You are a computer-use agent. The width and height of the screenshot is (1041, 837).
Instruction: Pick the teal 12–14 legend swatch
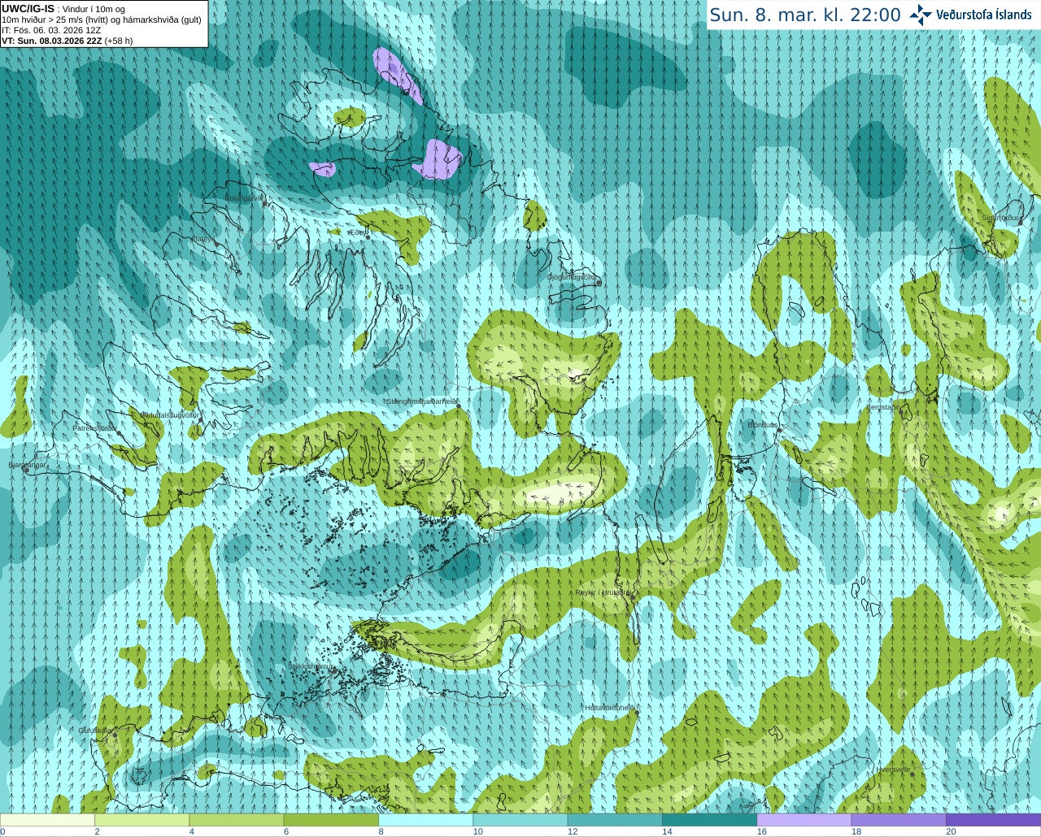pos(615,820)
